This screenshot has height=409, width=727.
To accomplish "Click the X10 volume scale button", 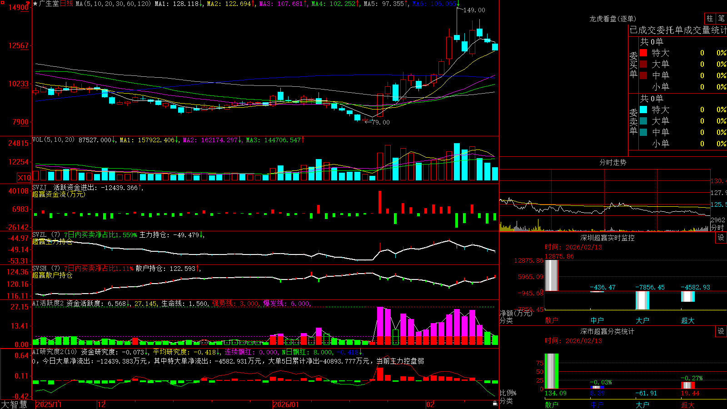I will 24,178.
